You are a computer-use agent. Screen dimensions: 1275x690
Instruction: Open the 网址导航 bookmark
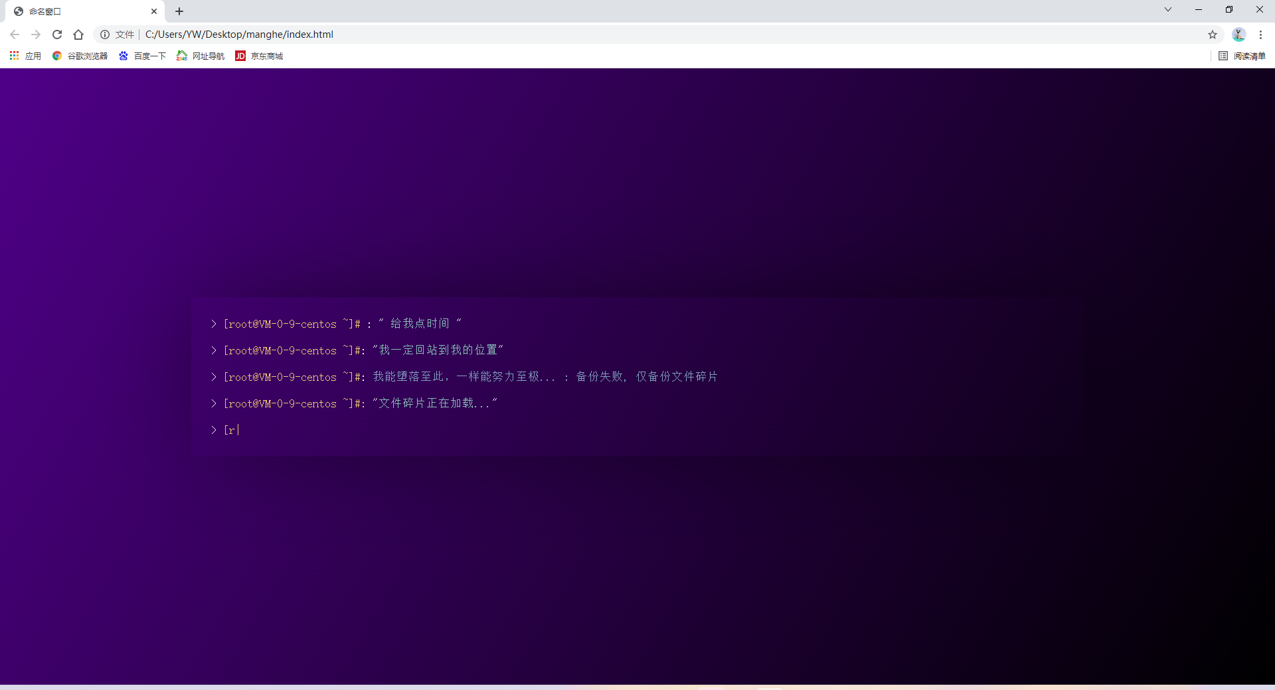(x=201, y=56)
